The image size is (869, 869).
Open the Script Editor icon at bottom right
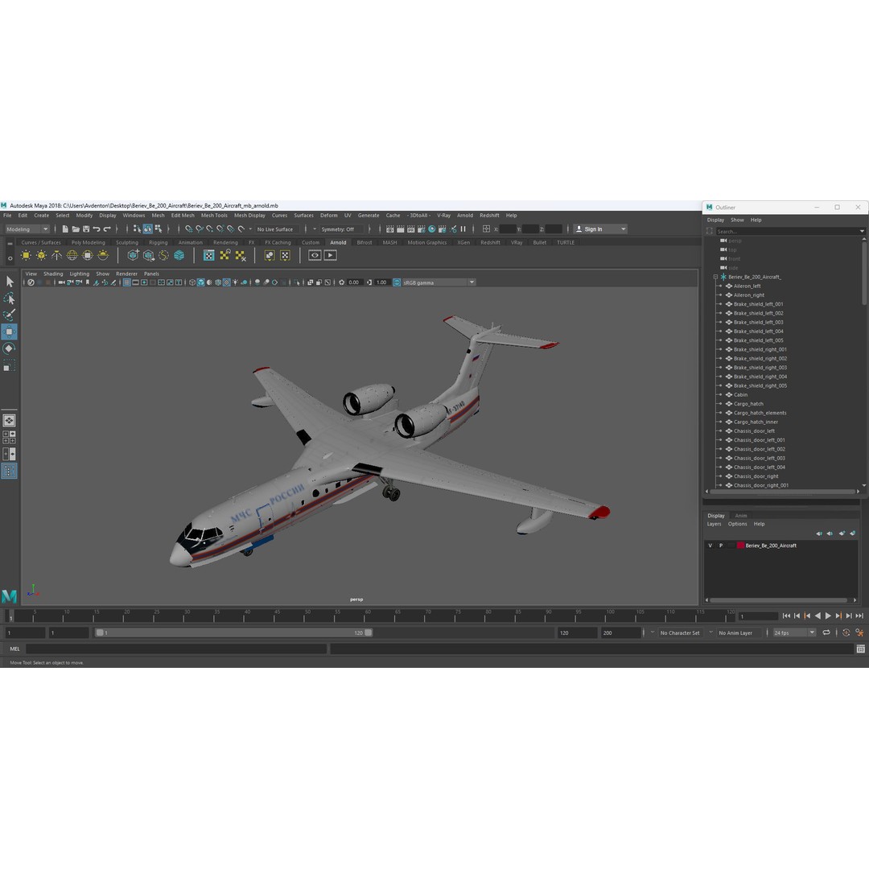860,649
